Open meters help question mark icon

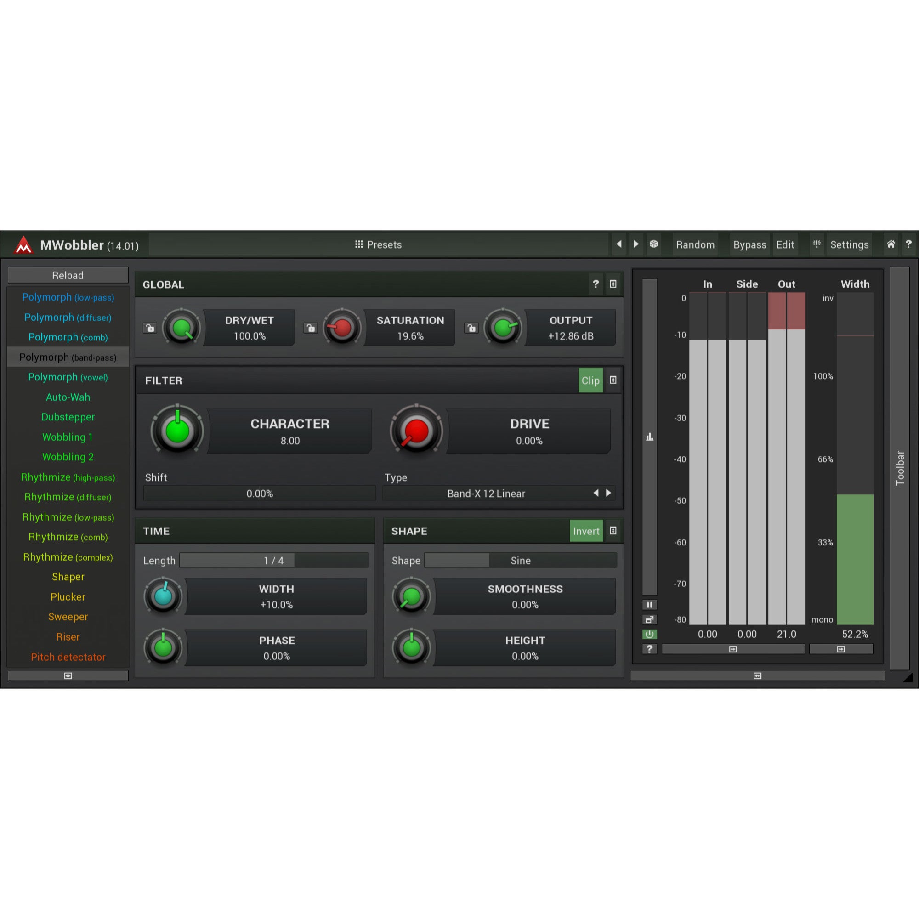pyautogui.click(x=649, y=649)
